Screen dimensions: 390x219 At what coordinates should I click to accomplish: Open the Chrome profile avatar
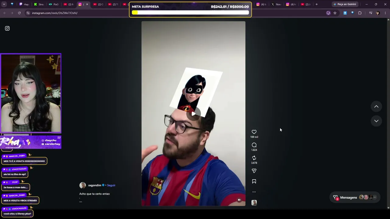(x=378, y=13)
